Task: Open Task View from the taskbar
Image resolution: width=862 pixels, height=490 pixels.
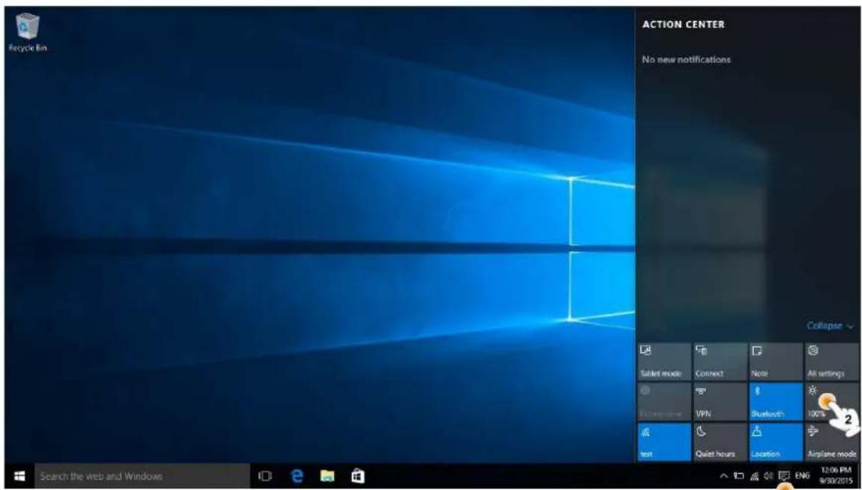Action: pyautogui.click(x=265, y=476)
